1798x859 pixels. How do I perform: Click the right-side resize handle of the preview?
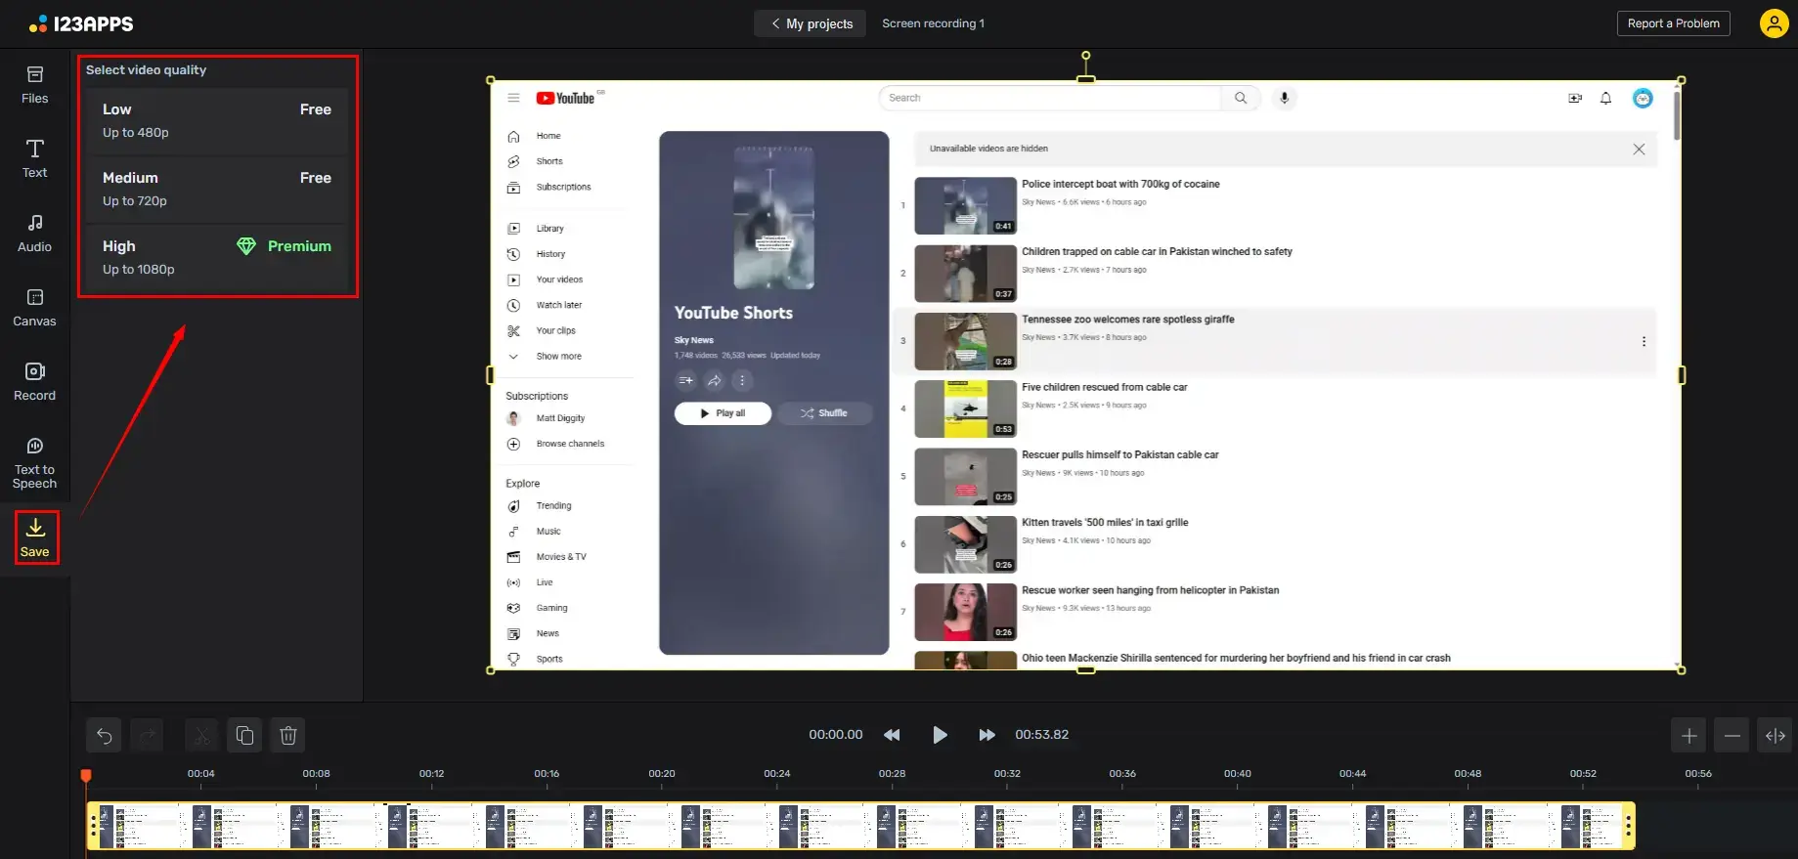[x=1682, y=375]
